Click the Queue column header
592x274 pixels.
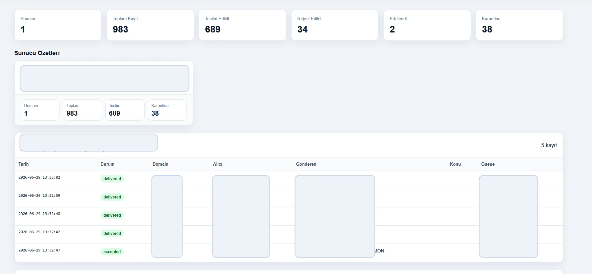[488, 164]
